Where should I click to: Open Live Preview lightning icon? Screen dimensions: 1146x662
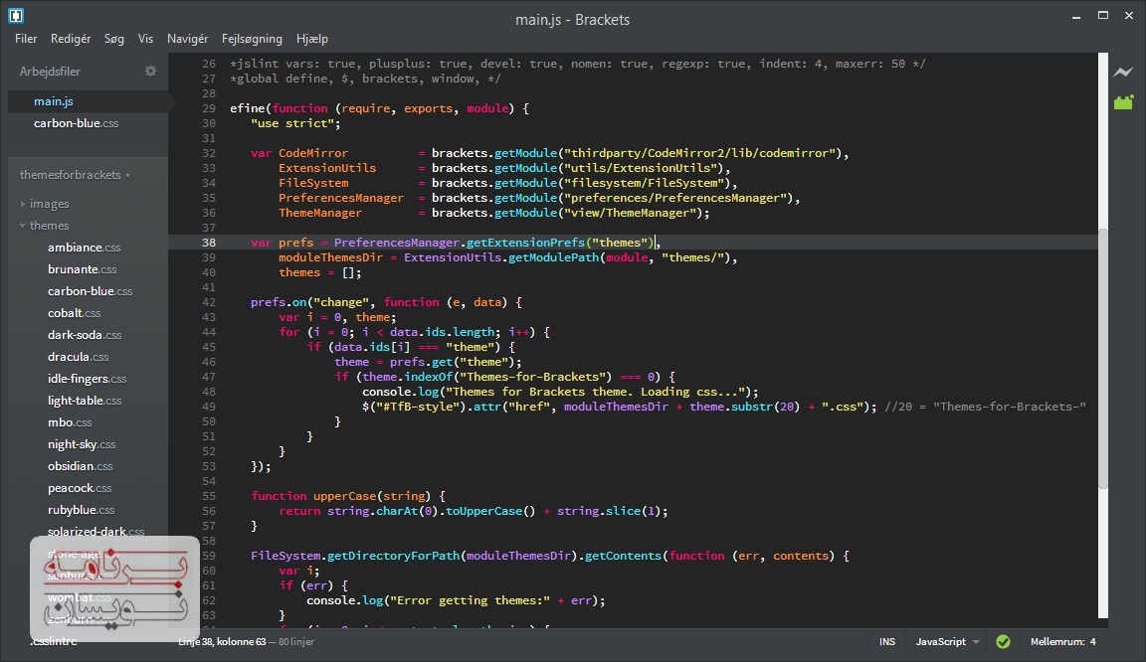(x=1123, y=72)
